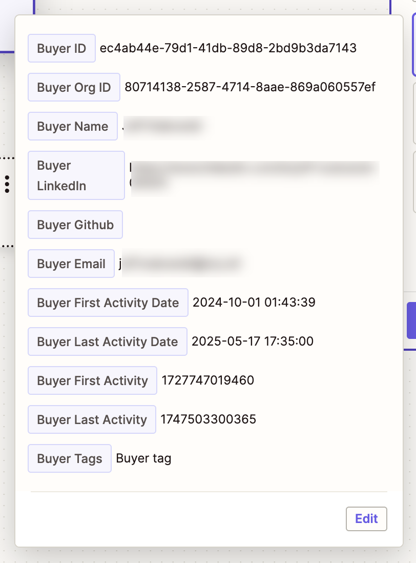The image size is (416, 563).
Task: Select the timestamp 1747503300365
Action: click(x=208, y=419)
